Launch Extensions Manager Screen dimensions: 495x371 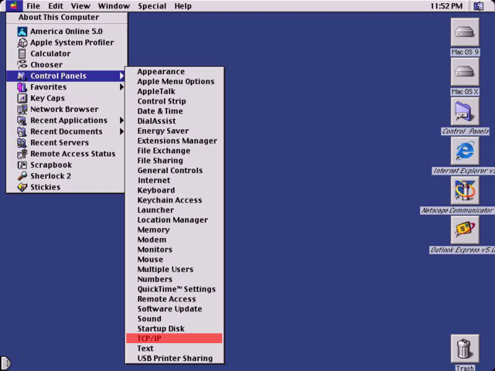point(174,141)
